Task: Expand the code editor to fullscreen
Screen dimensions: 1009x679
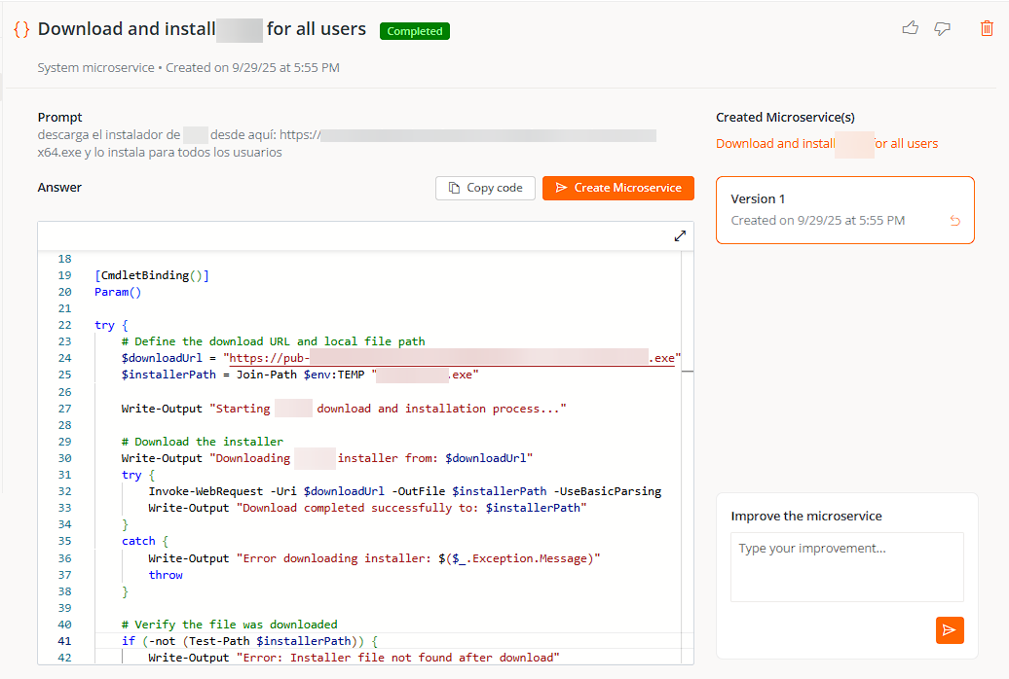Action: [x=680, y=236]
